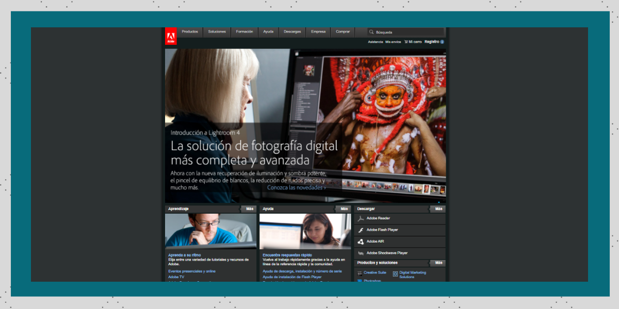Click the Digital Marketing Solutions icon

point(395,274)
